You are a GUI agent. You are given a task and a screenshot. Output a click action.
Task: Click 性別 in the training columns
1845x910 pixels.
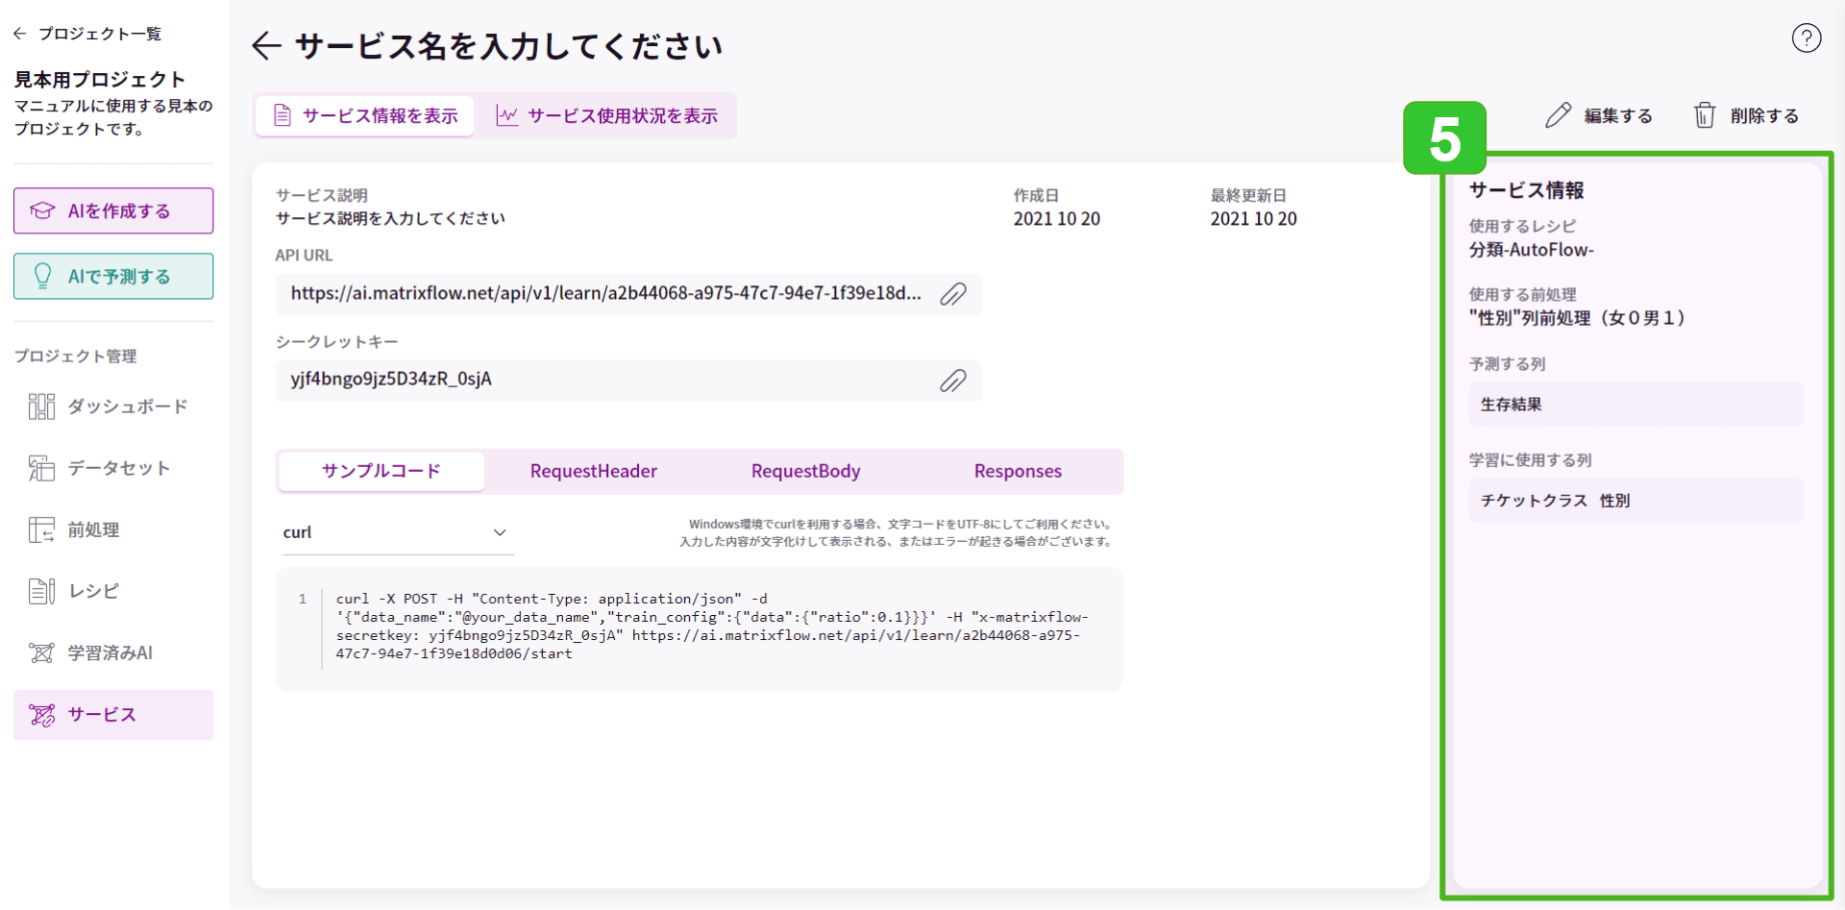coord(1614,501)
